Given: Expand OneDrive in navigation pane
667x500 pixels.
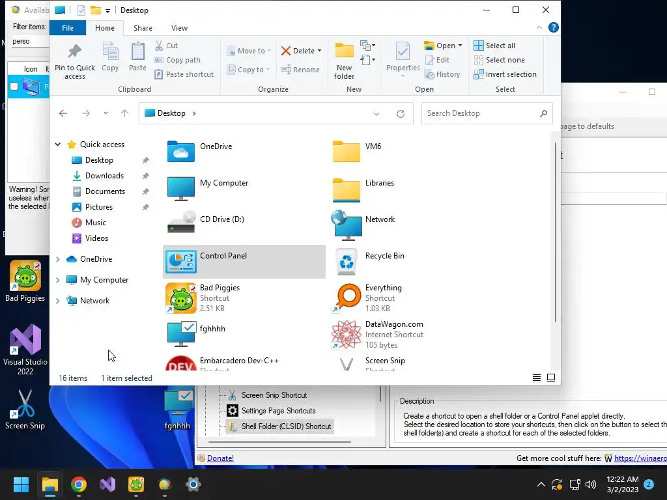Looking at the screenshot, I should click(58, 259).
